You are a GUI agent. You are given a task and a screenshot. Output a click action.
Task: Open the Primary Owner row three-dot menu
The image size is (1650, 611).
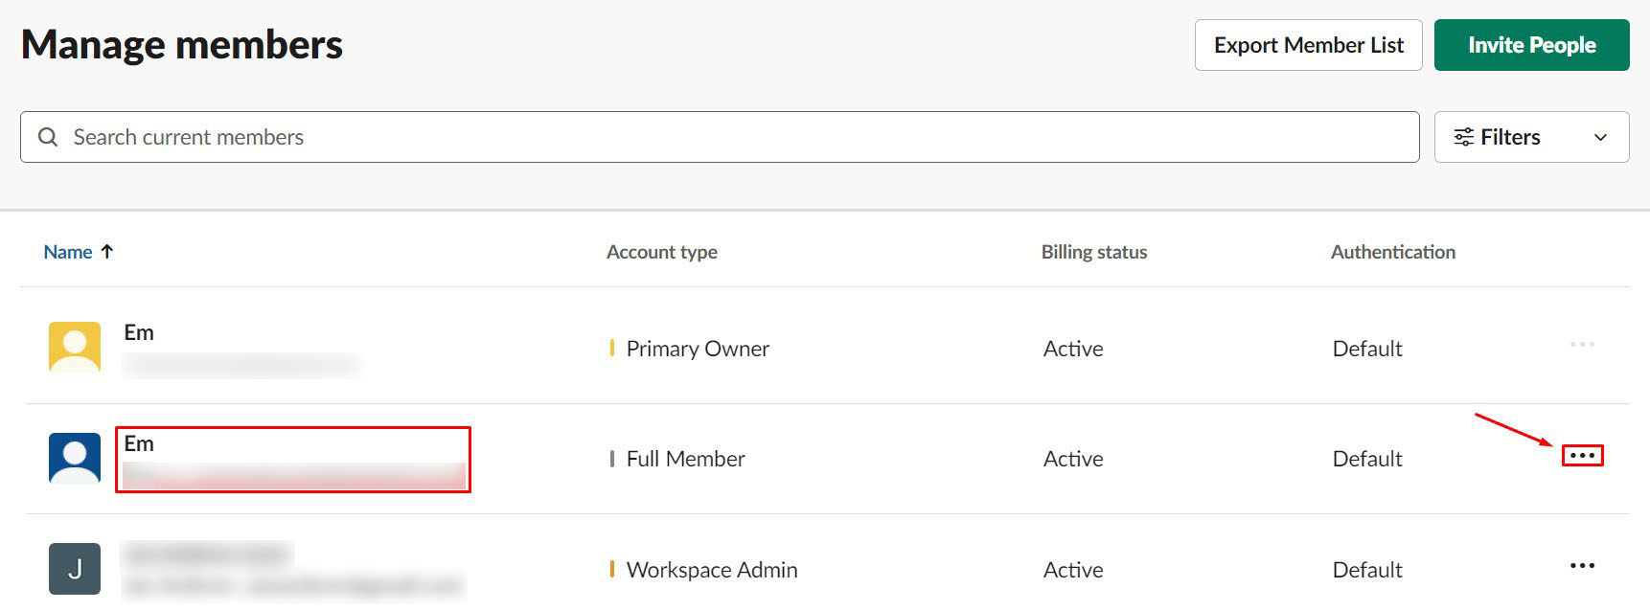point(1582,345)
